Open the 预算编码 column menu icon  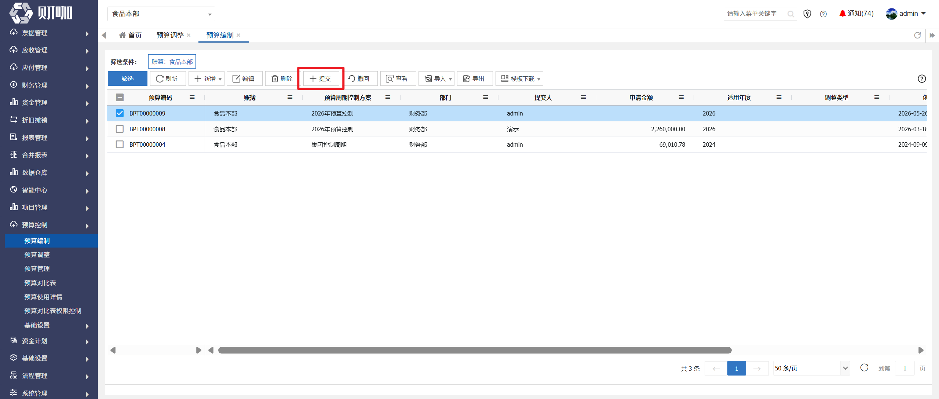[x=192, y=97]
